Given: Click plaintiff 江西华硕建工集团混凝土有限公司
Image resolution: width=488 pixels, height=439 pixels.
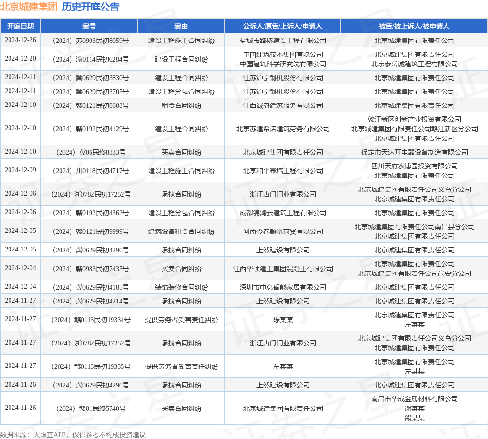Looking at the screenshot, I should click(x=283, y=269).
